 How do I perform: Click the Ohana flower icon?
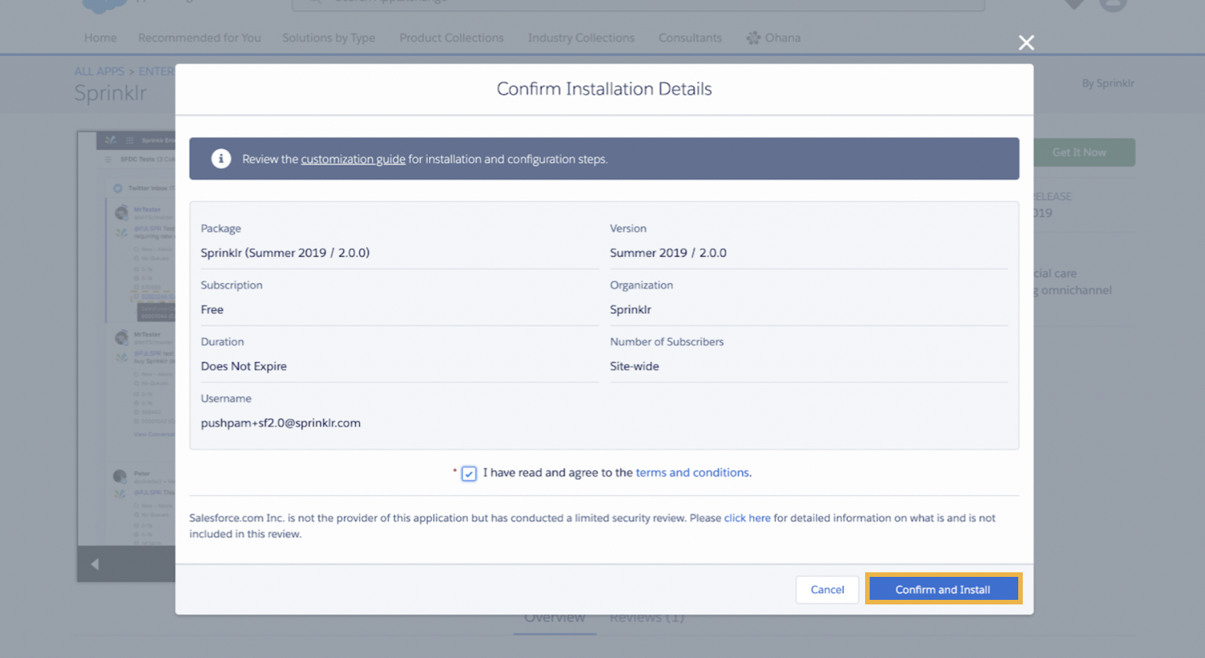tap(753, 37)
